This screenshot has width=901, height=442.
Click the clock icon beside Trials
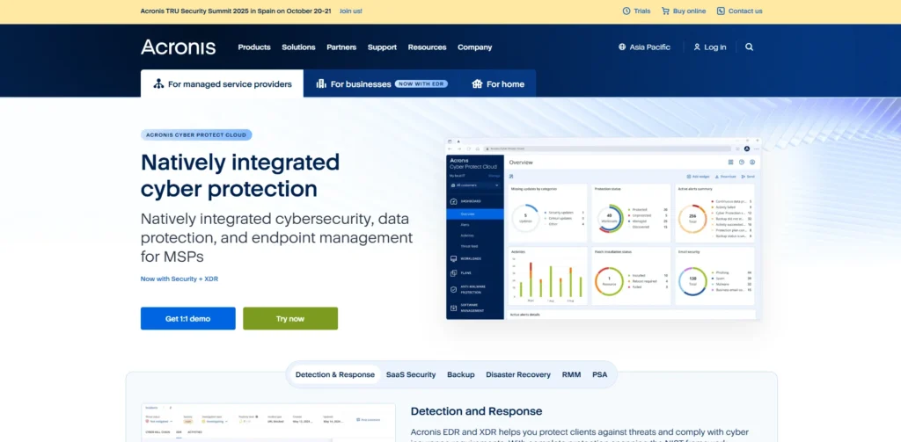tap(626, 11)
